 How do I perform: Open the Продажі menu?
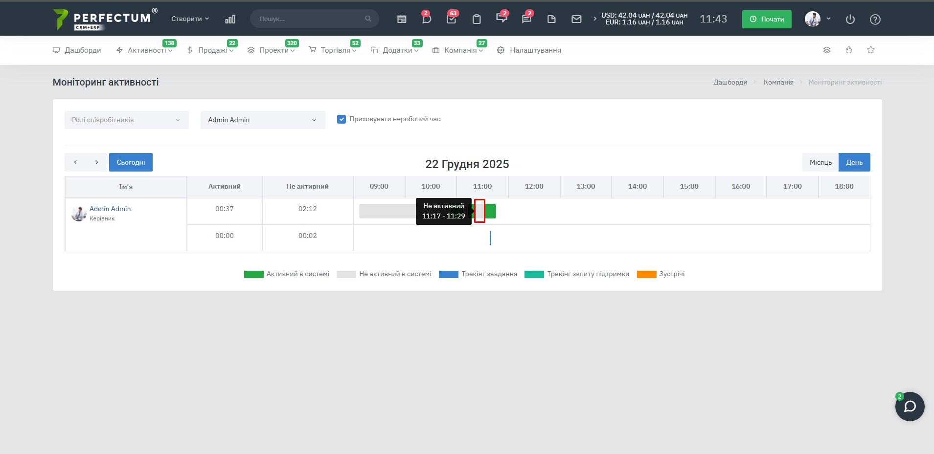[212, 50]
